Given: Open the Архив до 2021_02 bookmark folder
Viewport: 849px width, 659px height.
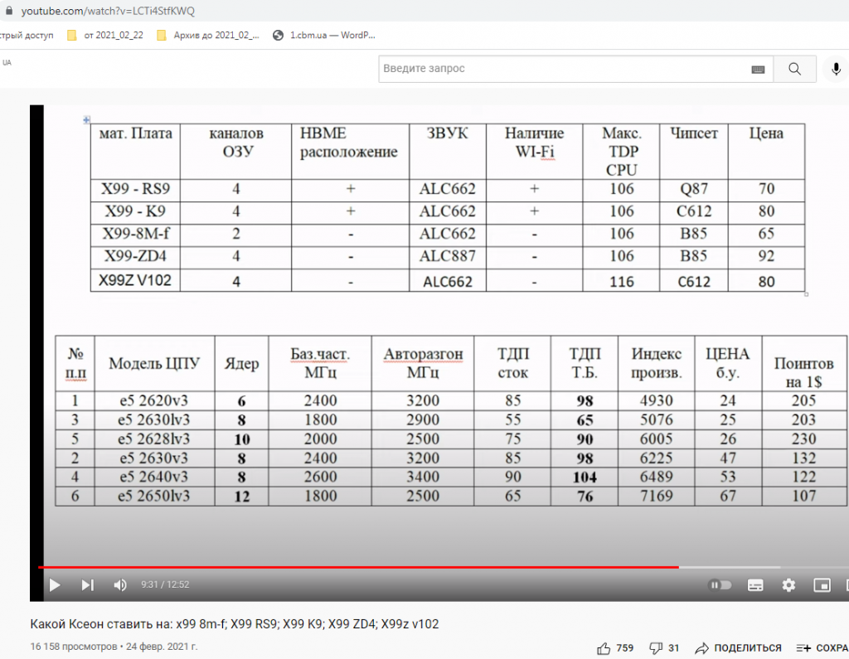Looking at the screenshot, I should 208,35.
